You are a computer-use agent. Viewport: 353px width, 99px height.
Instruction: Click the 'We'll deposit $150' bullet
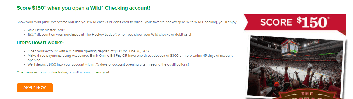click(x=108, y=64)
